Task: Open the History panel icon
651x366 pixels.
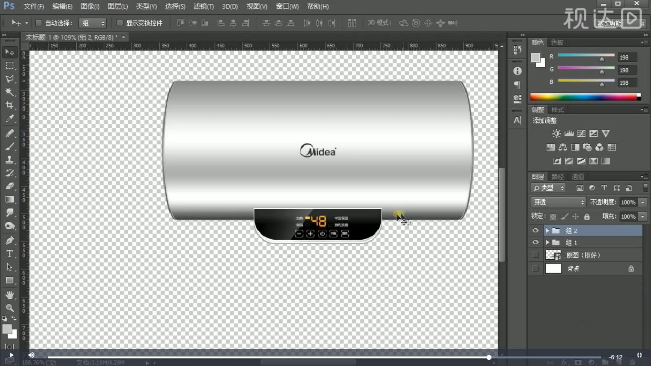Action: pos(518,50)
